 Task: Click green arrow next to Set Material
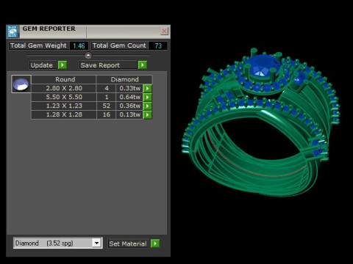click(x=155, y=243)
